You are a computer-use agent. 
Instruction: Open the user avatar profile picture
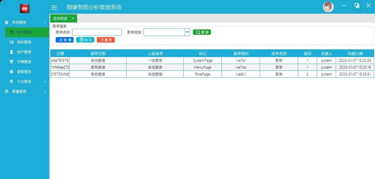(328, 7)
